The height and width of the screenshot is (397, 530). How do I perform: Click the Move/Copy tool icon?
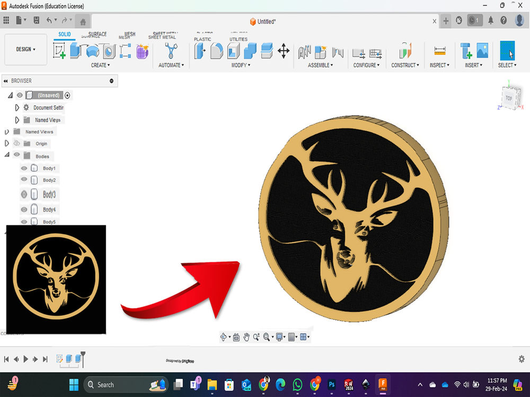284,51
